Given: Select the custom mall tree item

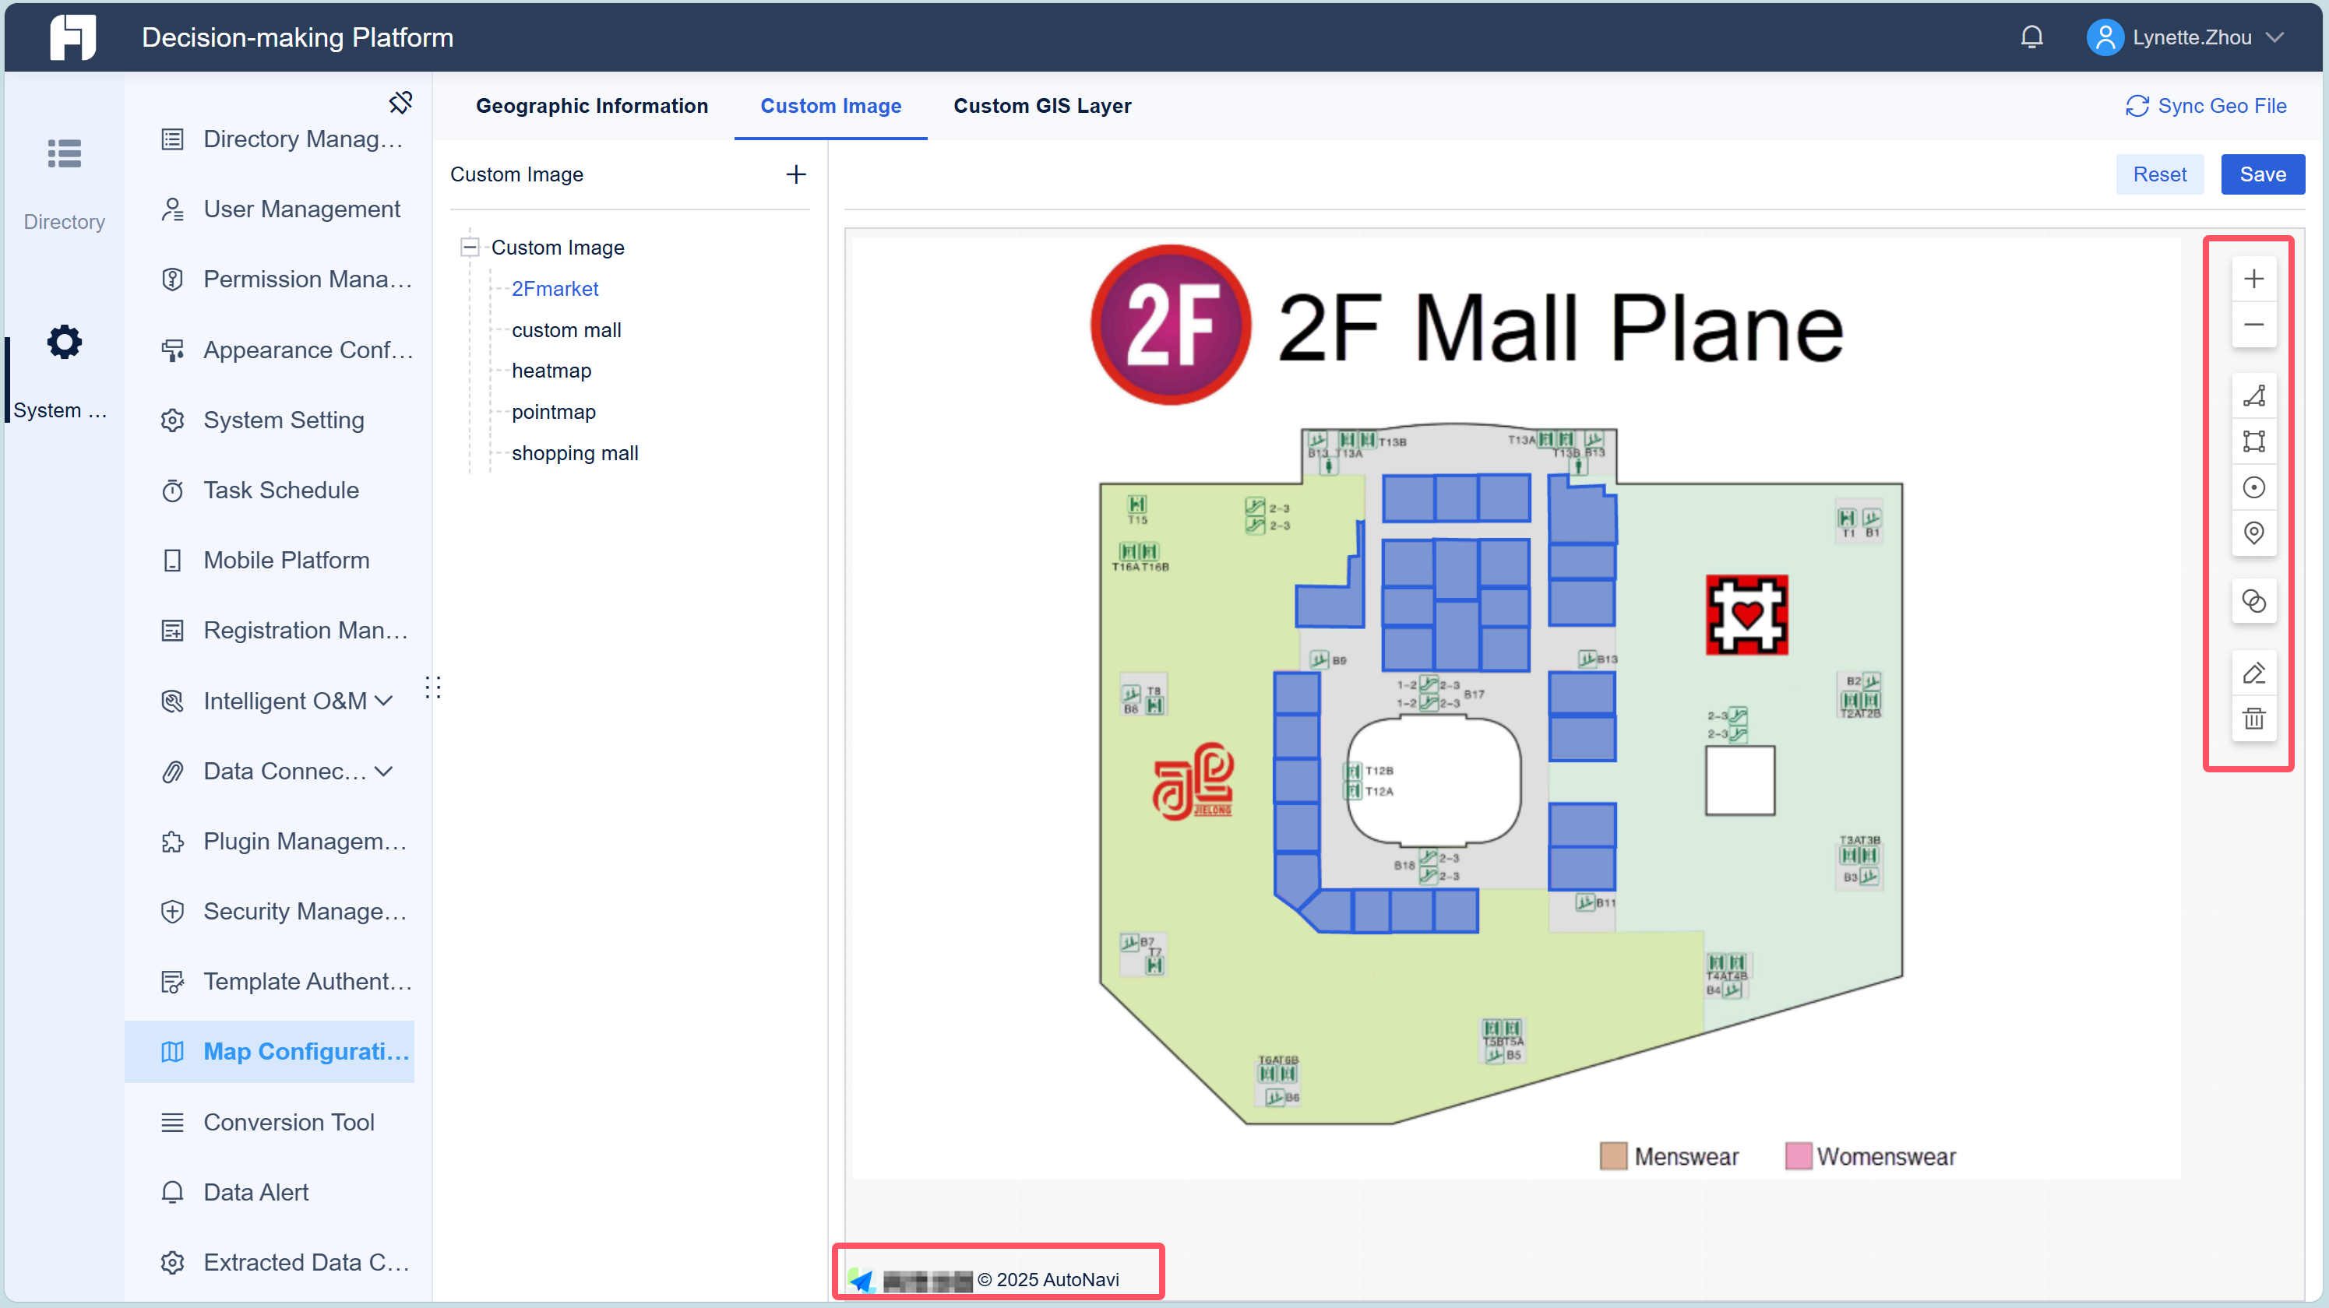Looking at the screenshot, I should (x=566, y=330).
